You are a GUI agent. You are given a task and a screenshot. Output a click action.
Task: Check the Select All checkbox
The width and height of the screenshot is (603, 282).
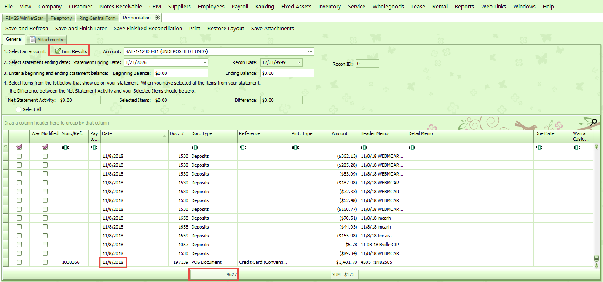pyautogui.click(x=19, y=109)
